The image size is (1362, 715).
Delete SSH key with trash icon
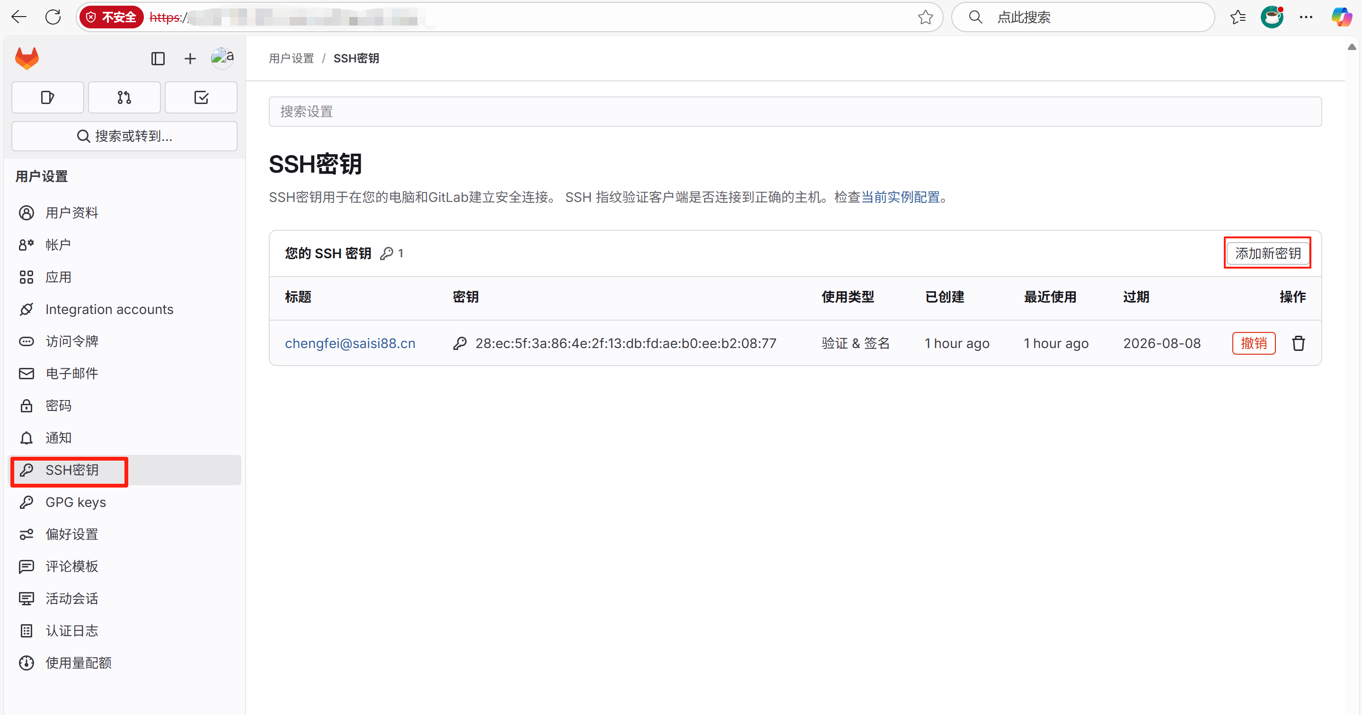(x=1298, y=343)
